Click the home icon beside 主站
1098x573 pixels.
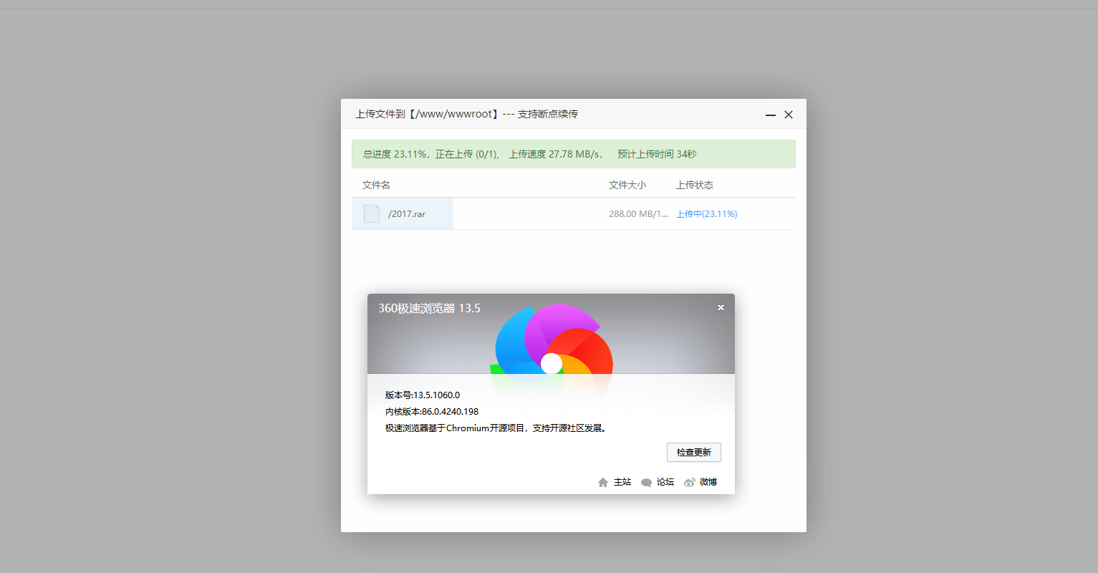tap(603, 483)
